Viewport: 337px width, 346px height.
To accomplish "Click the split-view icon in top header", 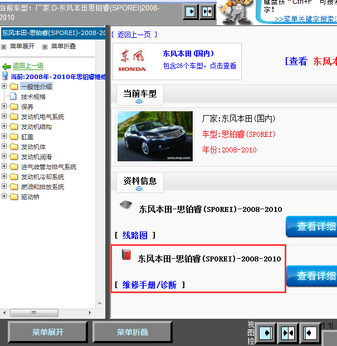I will click(207, 11).
